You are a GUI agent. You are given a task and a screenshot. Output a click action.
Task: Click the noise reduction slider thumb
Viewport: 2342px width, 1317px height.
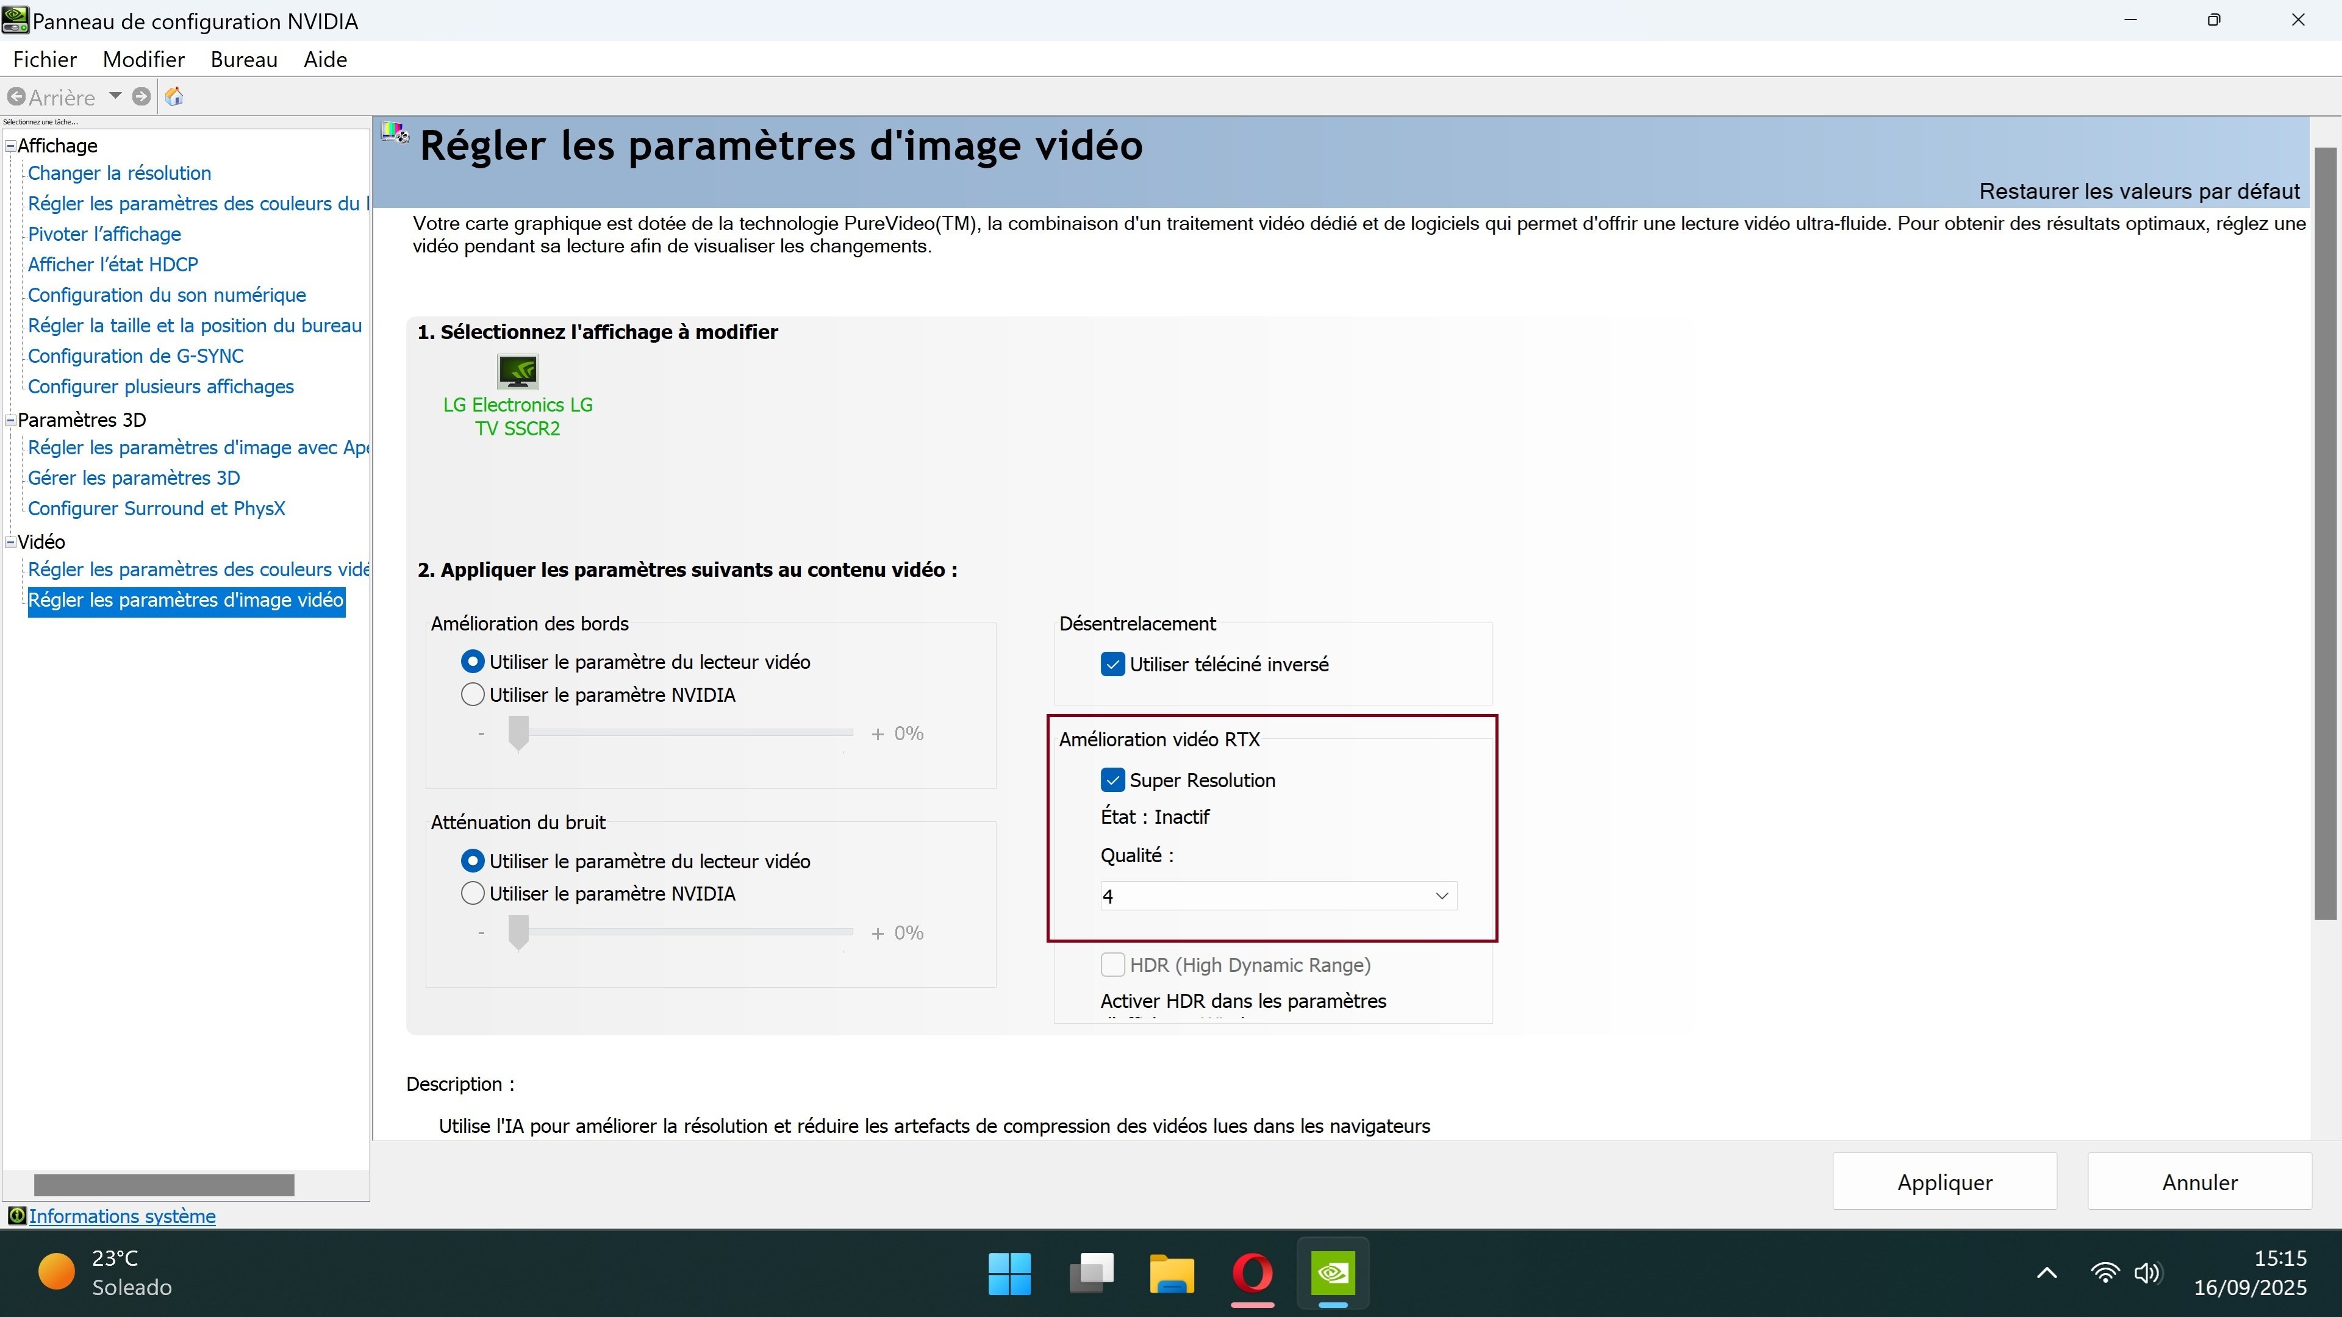point(518,932)
